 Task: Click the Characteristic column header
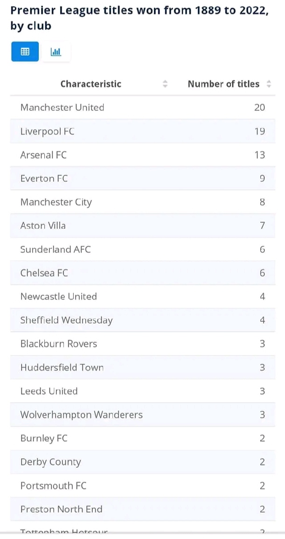tap(91, 84)
